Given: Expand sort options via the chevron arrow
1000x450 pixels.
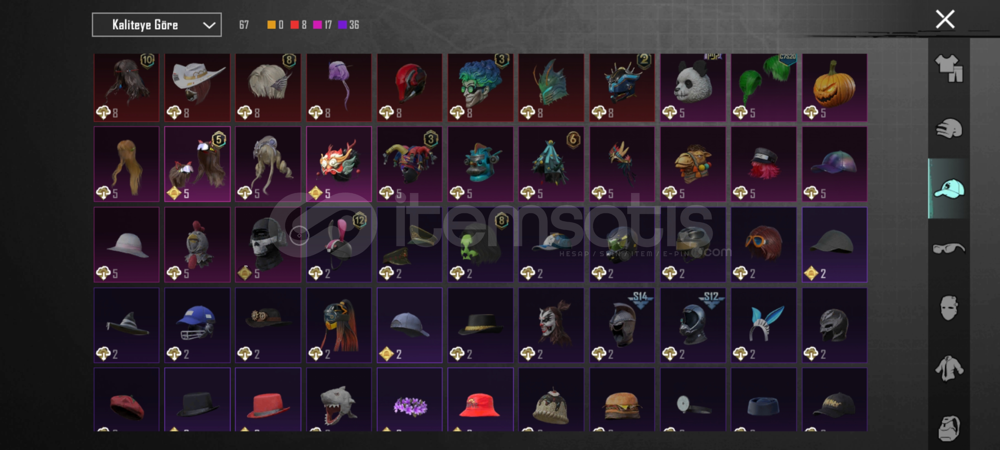Looking at the screenshot, I should point(209,25).
